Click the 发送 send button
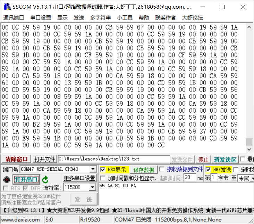The image size is (254, 224). click(83, 199)
